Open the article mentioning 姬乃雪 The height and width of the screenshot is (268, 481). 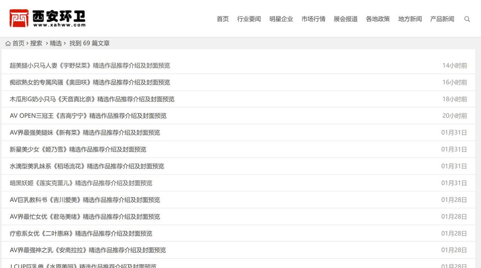pyautogui.click(x=78, y=150)
